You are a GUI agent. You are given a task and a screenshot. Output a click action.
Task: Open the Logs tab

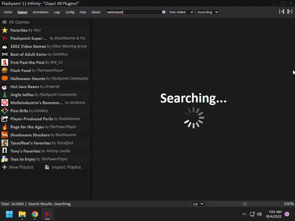[x=57, y=12]
